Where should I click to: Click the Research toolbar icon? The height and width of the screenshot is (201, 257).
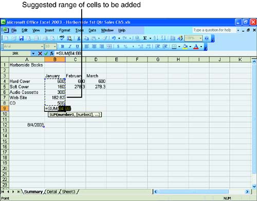click(69, 38)
